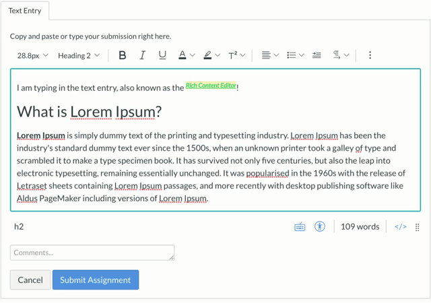
Task: Click the bulleted list icon
Action: [291, 55]
